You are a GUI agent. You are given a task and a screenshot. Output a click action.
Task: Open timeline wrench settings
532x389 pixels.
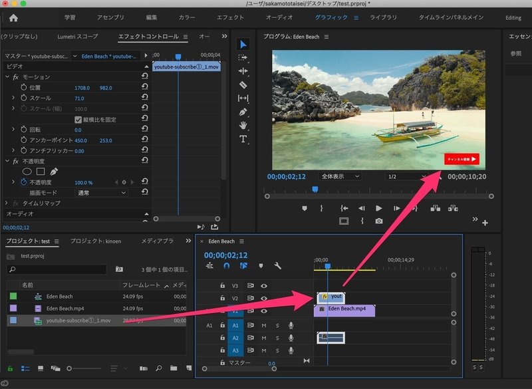point(278,266)
